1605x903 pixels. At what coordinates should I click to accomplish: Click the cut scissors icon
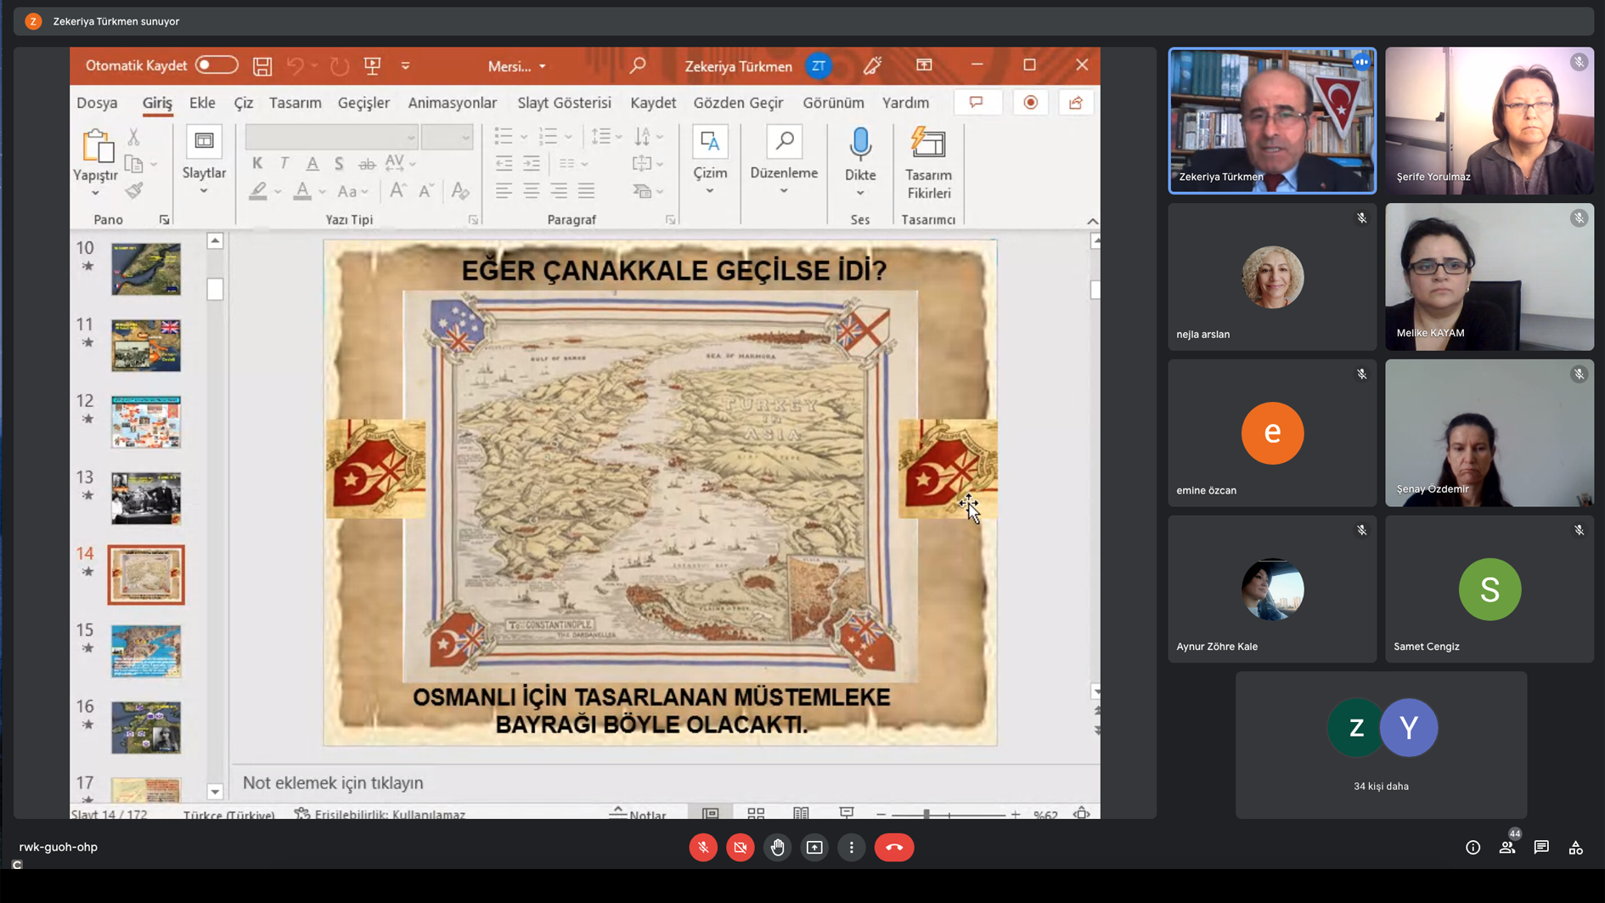click(x=133, y=138)
